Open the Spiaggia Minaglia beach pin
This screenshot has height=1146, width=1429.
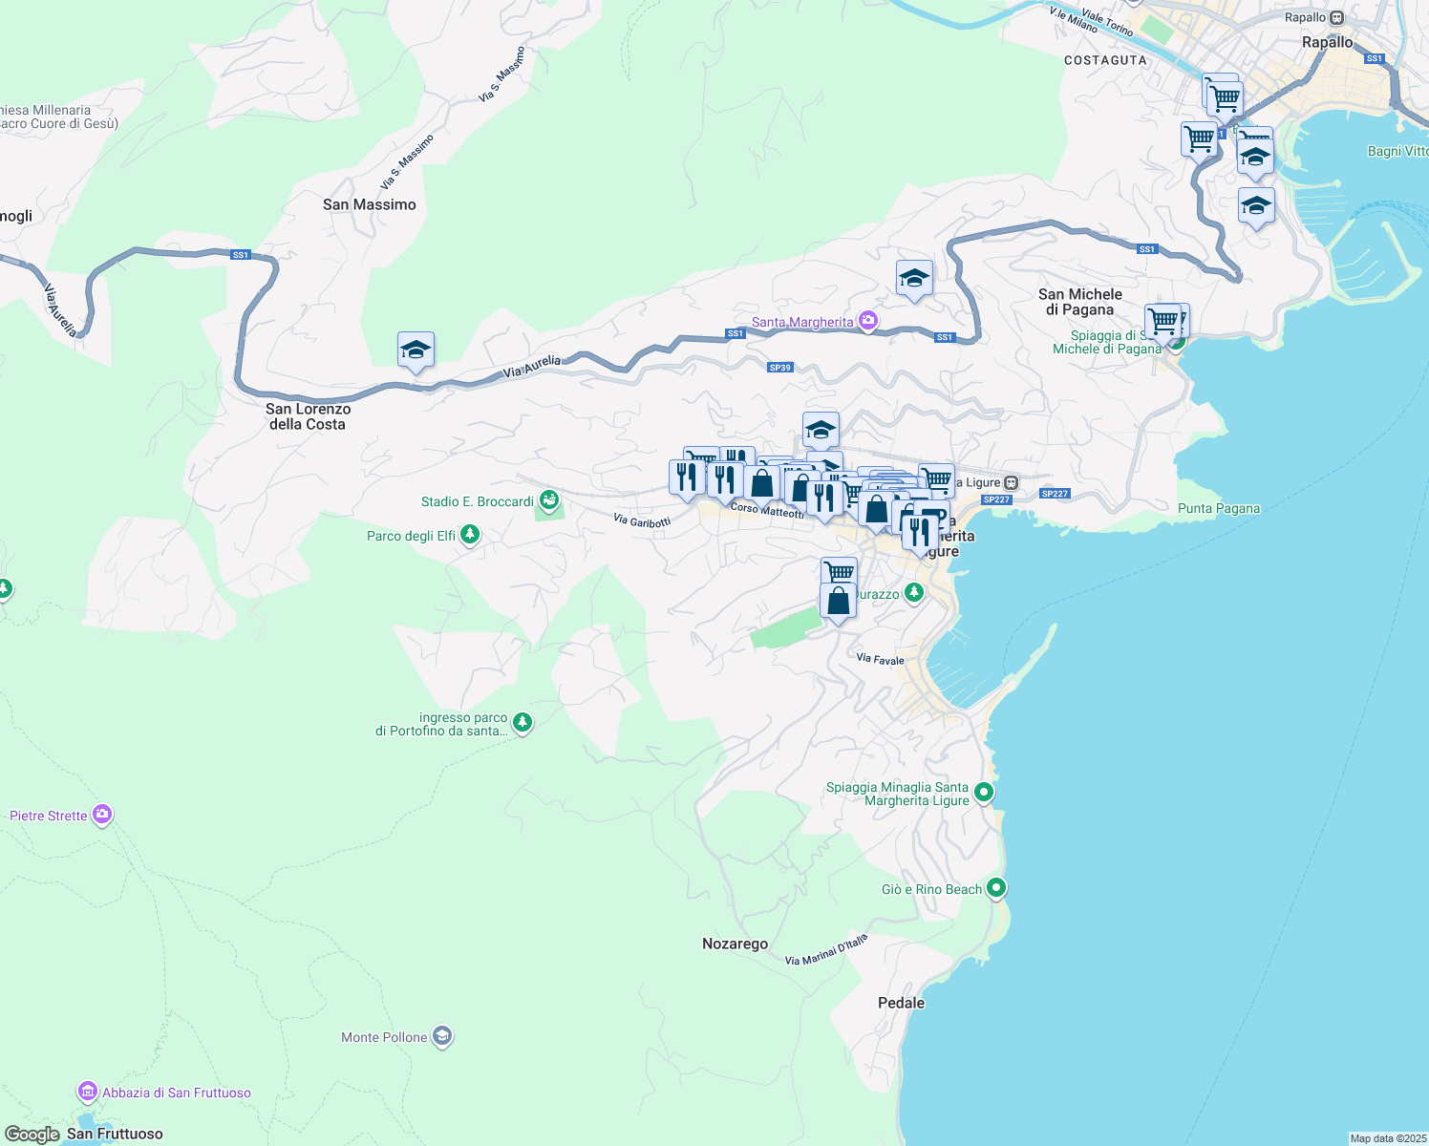click(984, 793)
